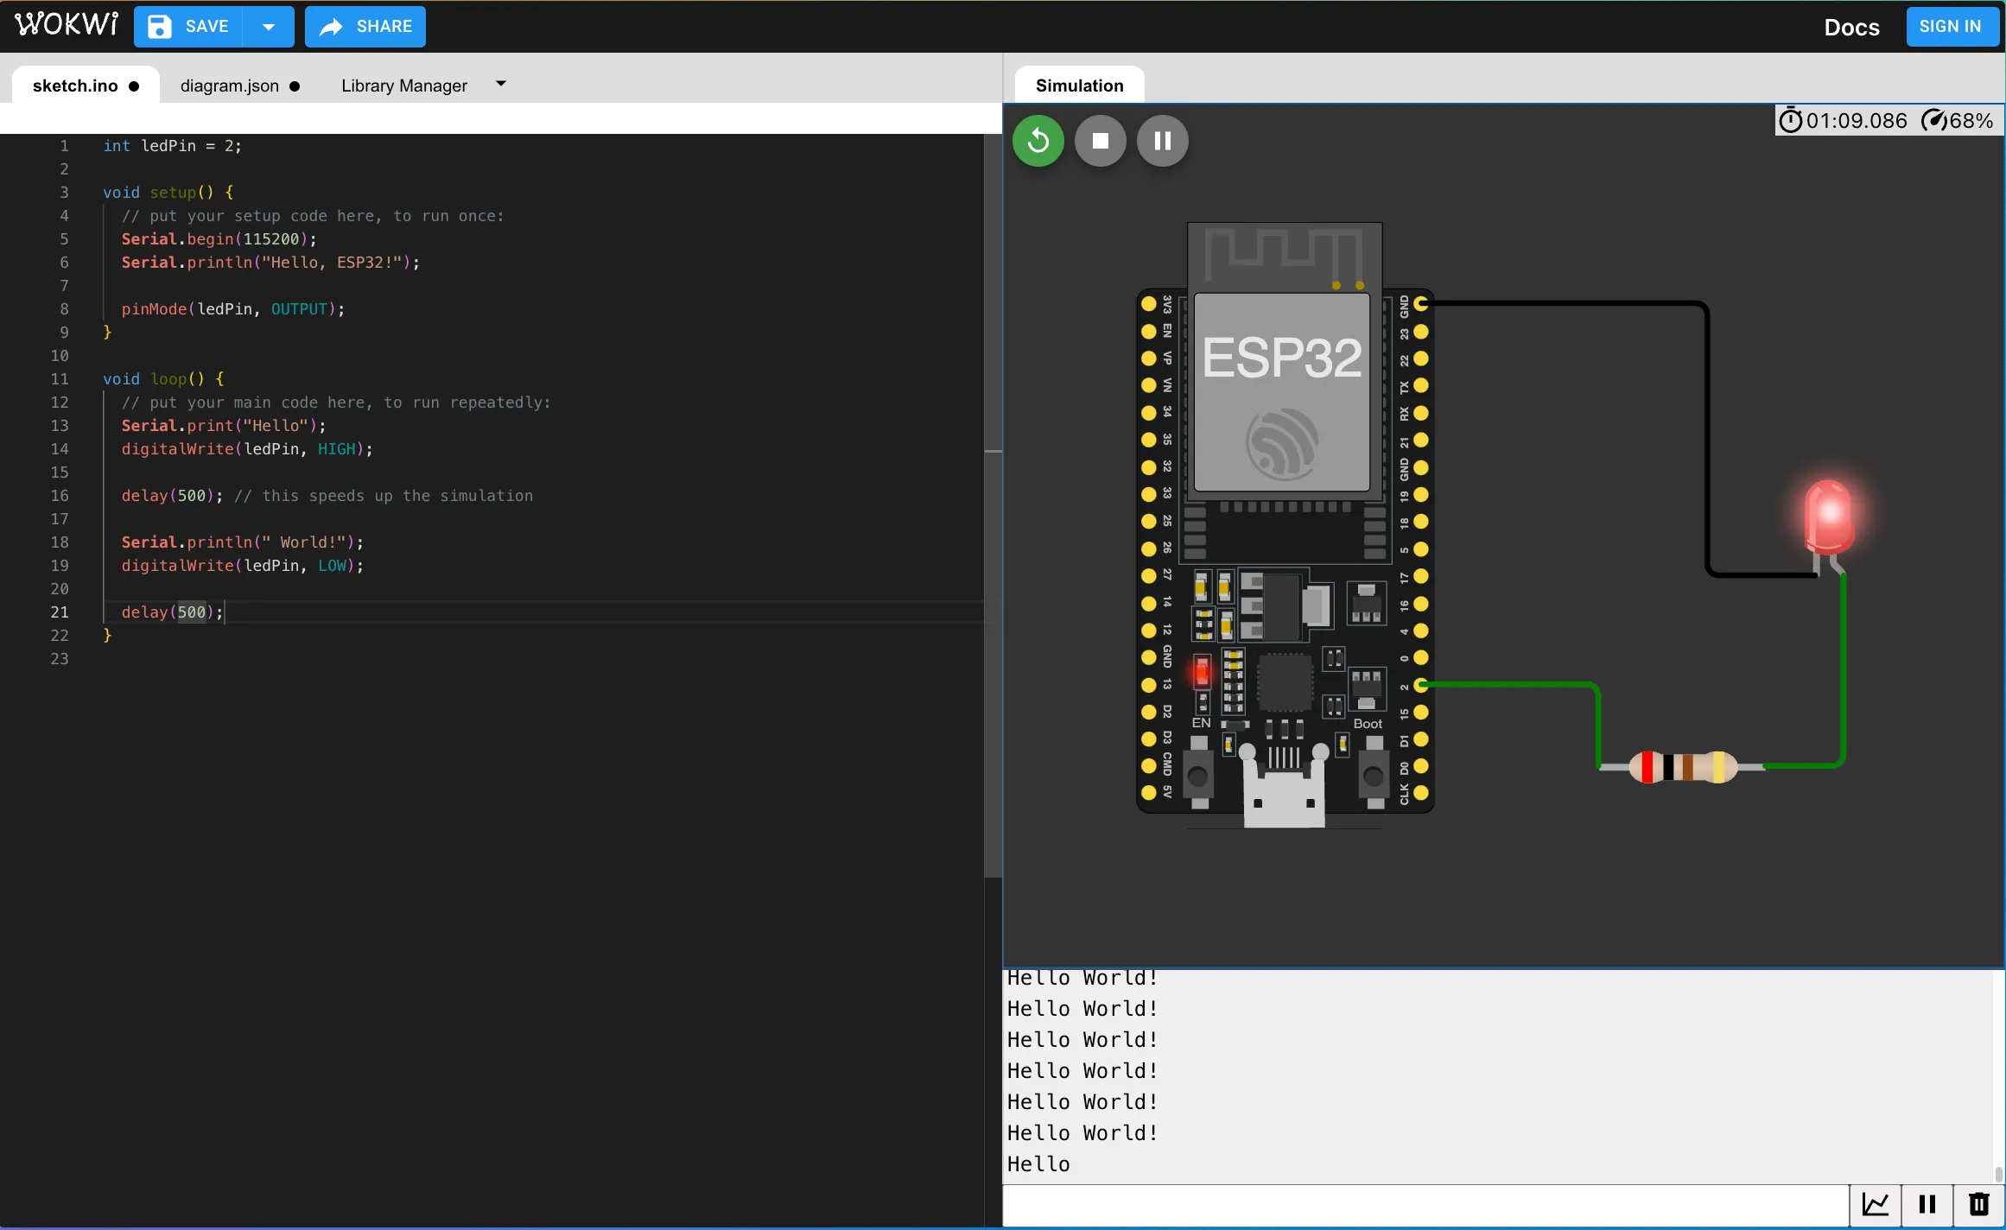This screenshot has width=2006, height=1230.
Task: Click the Share button in toolbar
Action: pos(365,26)
